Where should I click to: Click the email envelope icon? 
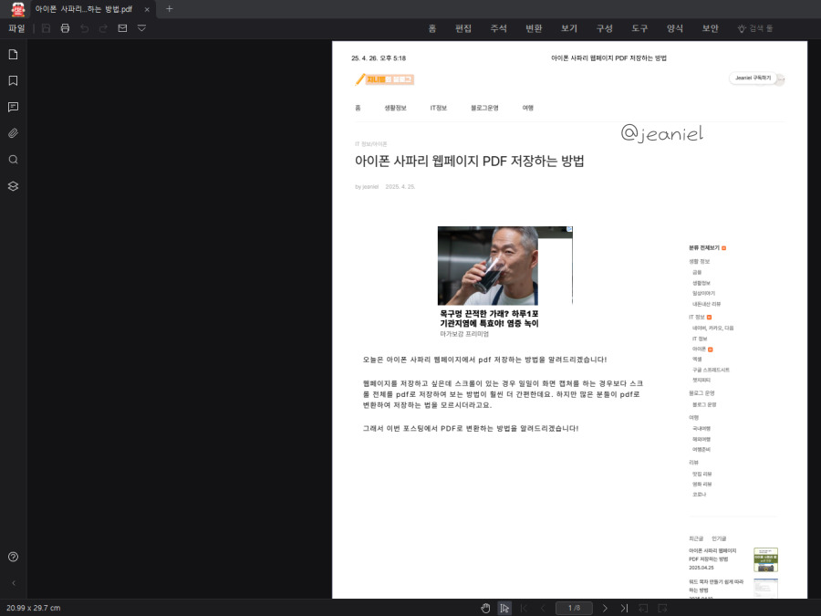pyautogui.click(x=122, y=28)
